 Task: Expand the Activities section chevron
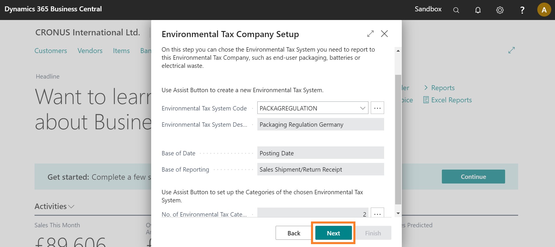[71, 206]
